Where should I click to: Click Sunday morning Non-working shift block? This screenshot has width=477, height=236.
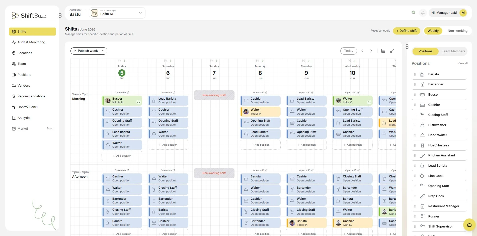coord(214,95)
